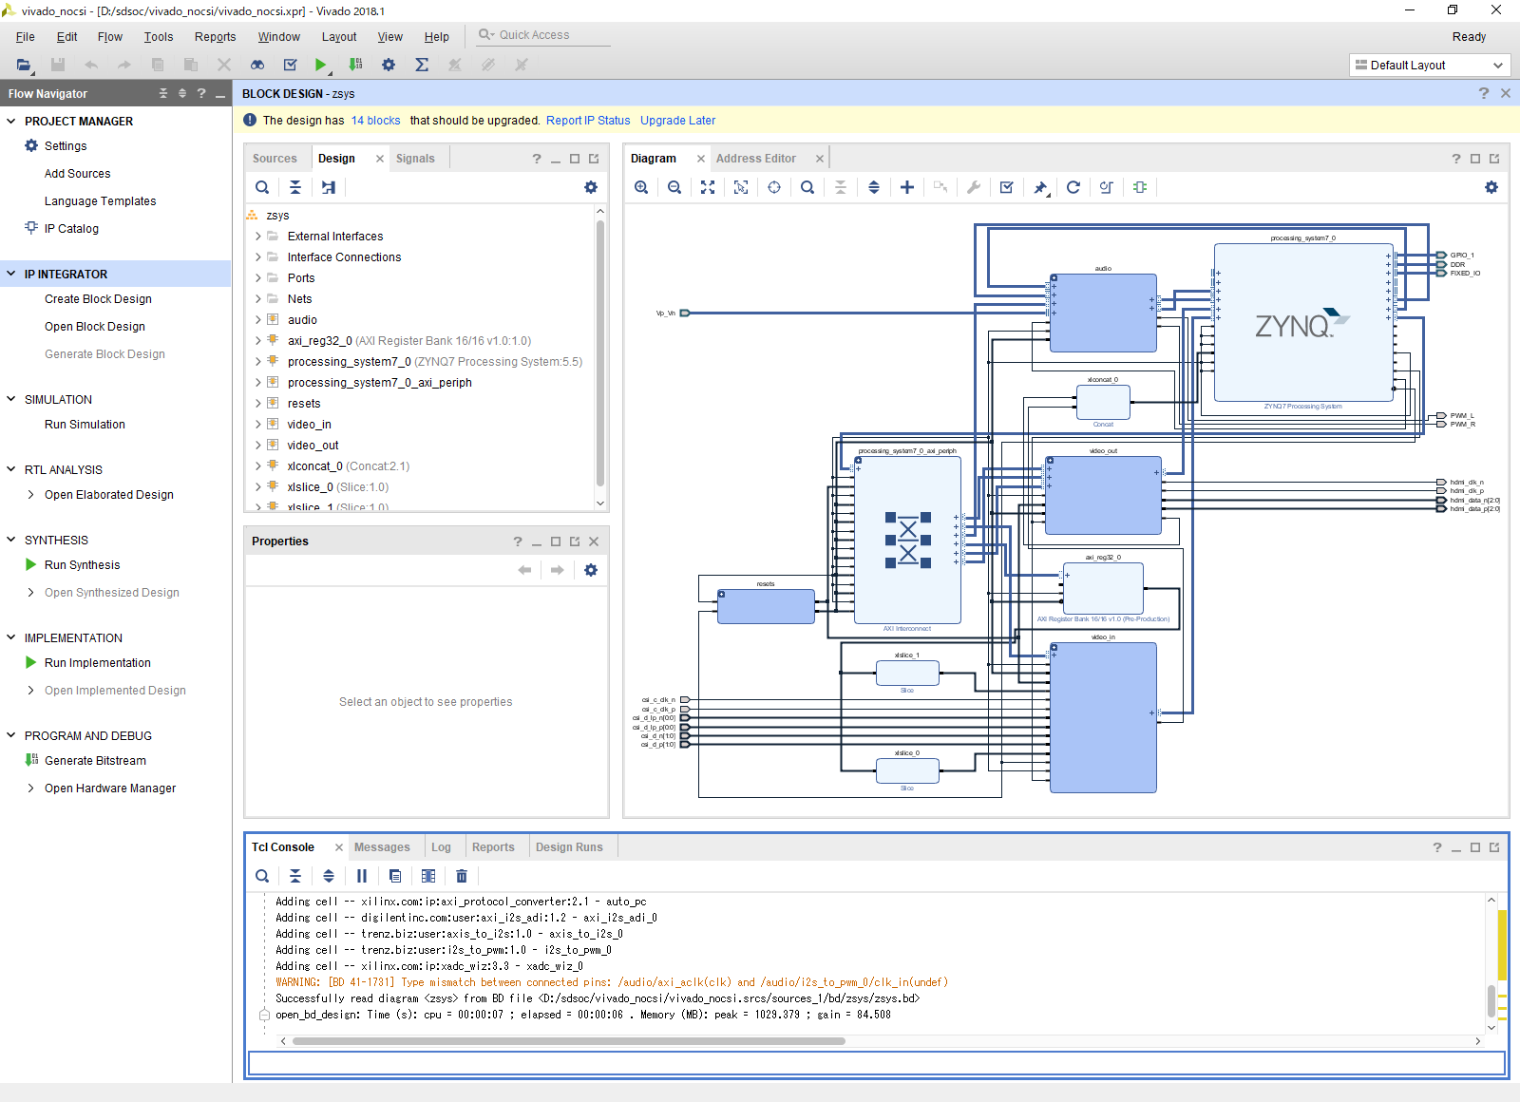The width and height of the screenshot is (1520, 1102).
Task: Click the Upgrade Later link
Action: 677,121
